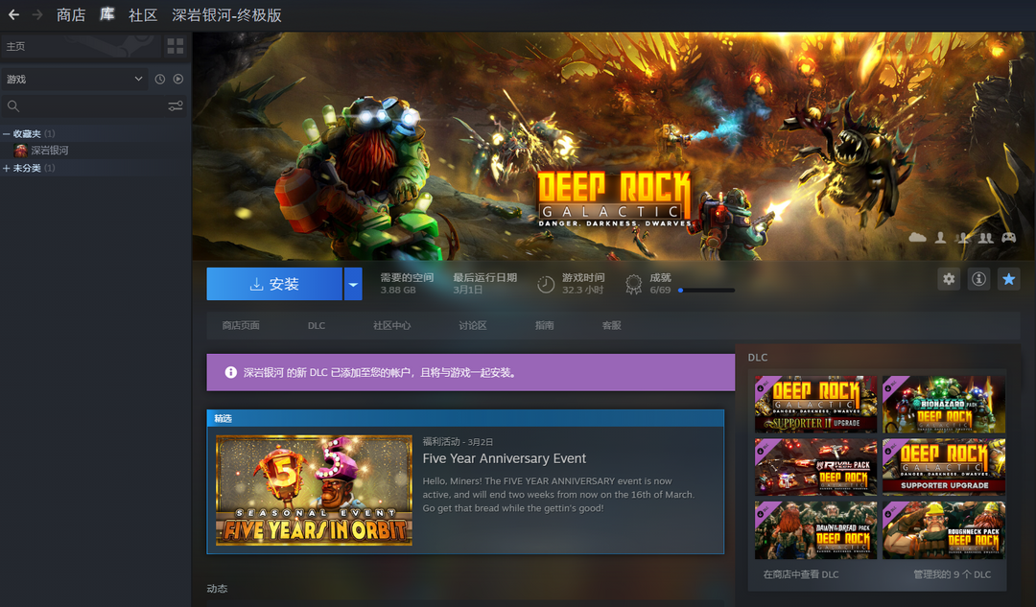Open the 社区中心 tab
This screenshot has width=1036, height=607.
coord(391,326)
